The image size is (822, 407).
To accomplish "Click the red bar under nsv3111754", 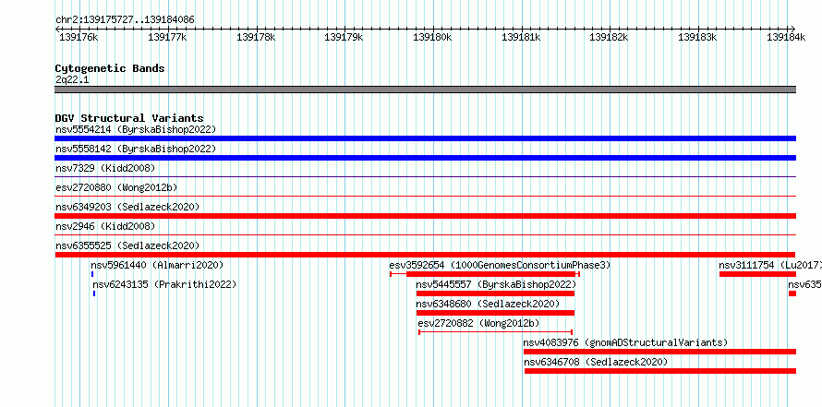I will point(757,274).
